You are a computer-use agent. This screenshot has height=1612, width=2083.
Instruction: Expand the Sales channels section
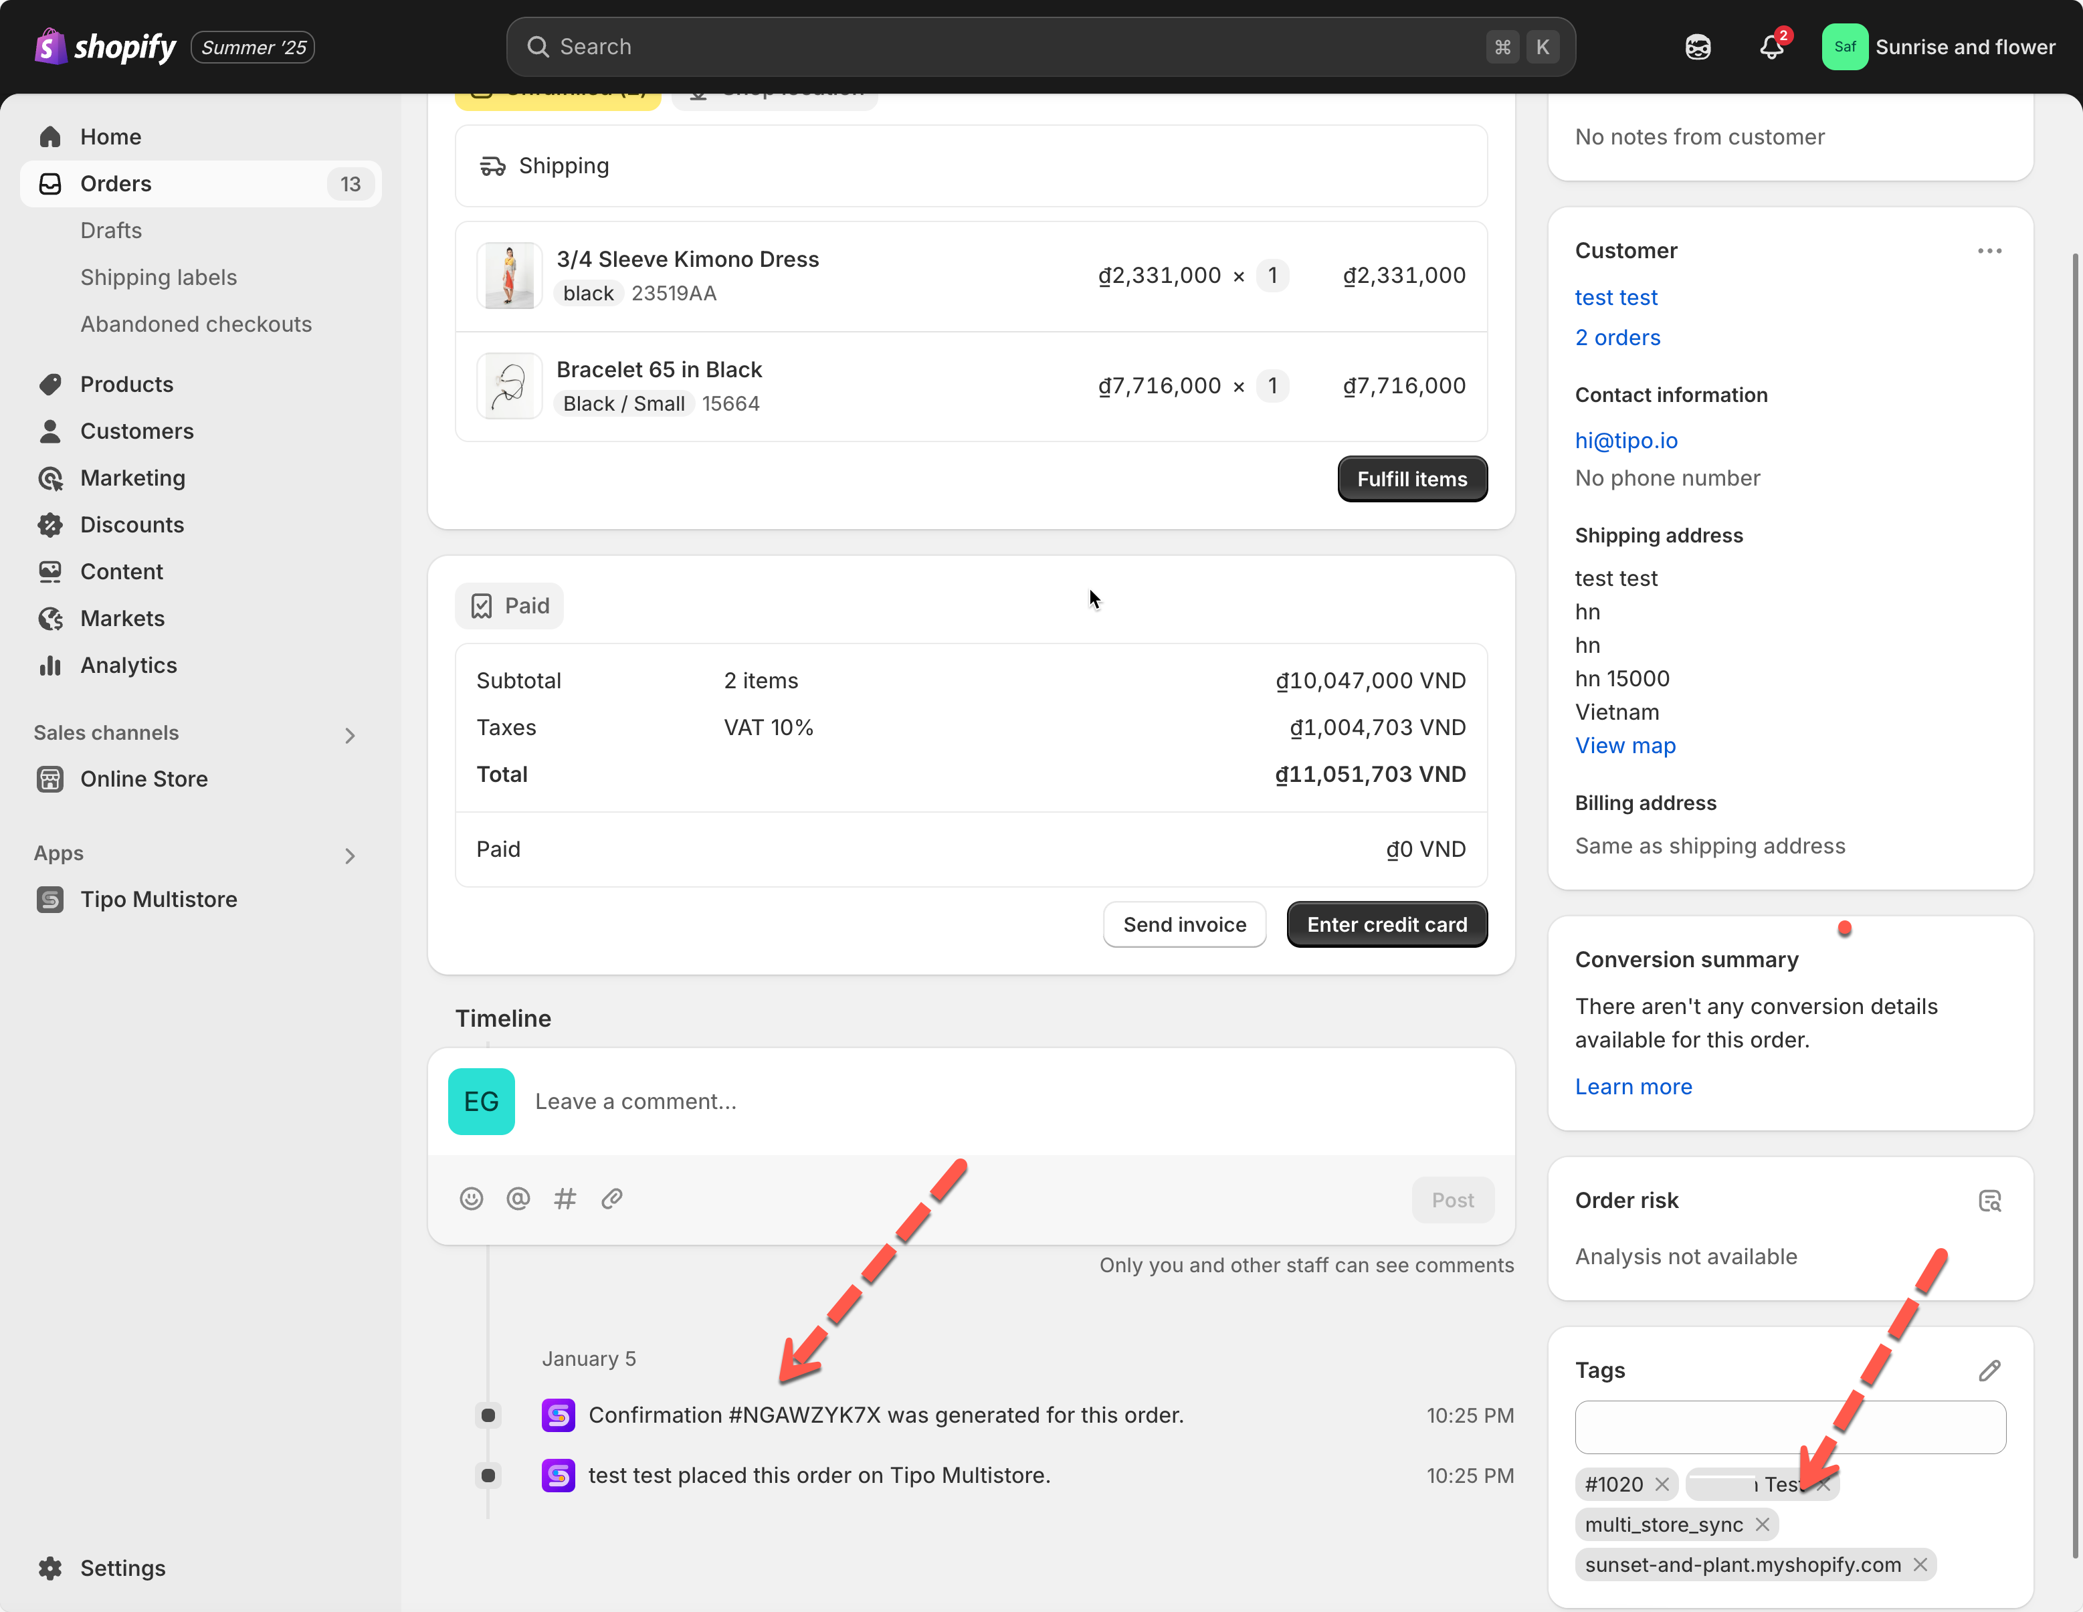pos(350,734)
